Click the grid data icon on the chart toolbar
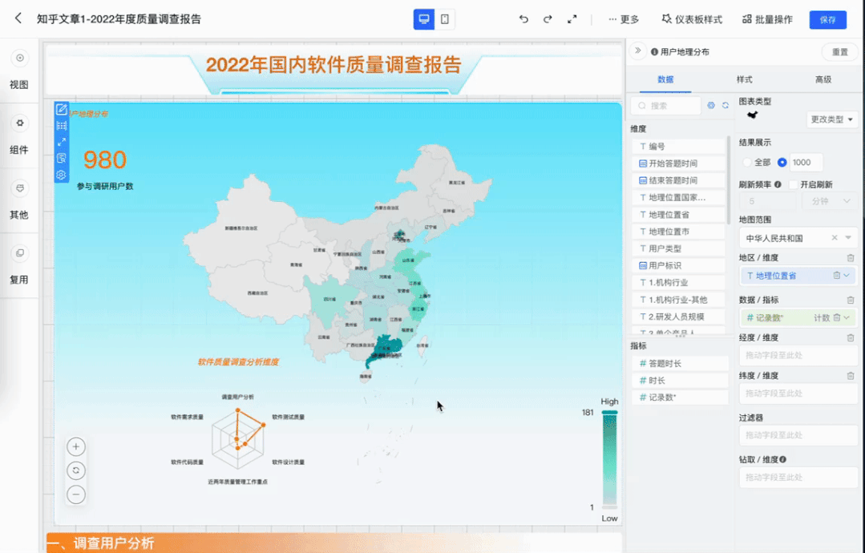The height and width of the screenshot is (553, 865). click(61, 125)
